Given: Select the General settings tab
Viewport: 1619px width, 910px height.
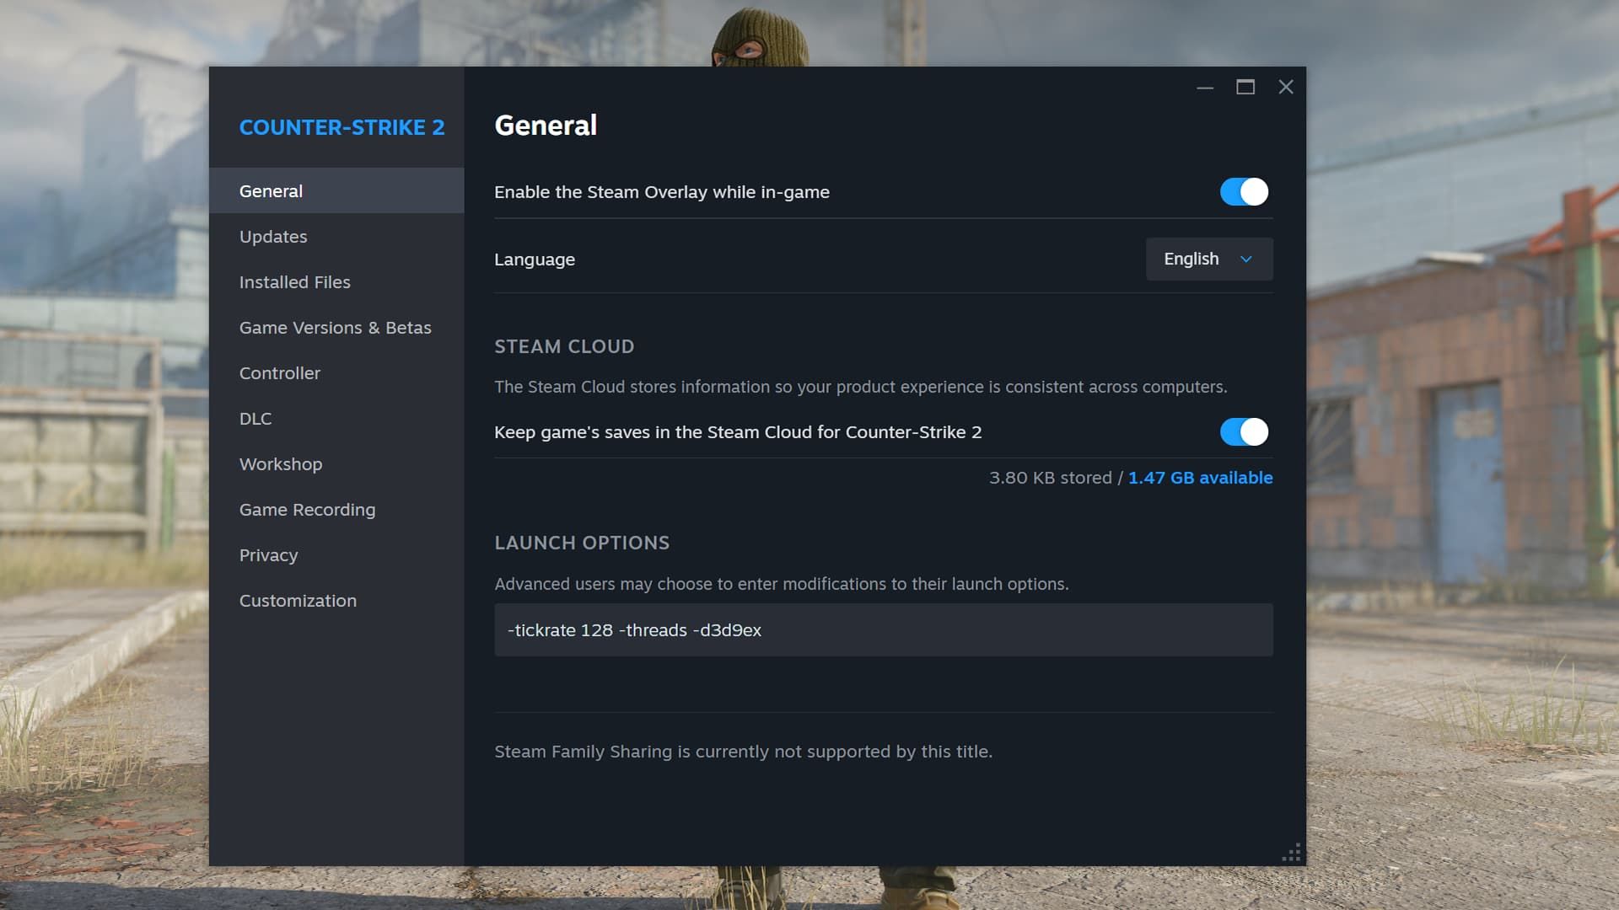Looking at the screenshot, I should coord(336,190).
